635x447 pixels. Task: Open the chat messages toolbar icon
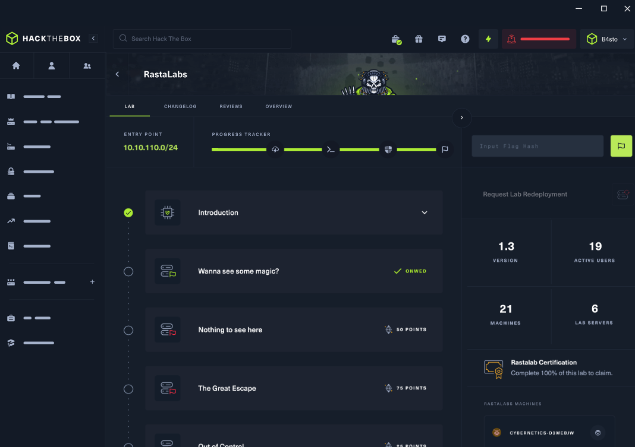coord(442,39)
